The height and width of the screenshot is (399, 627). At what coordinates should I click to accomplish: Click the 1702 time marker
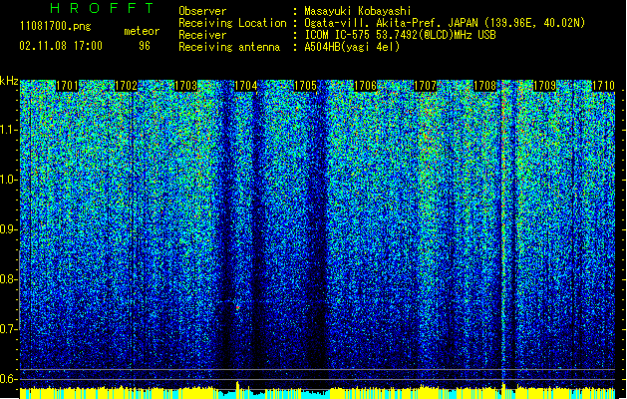[x=126, y=86]
